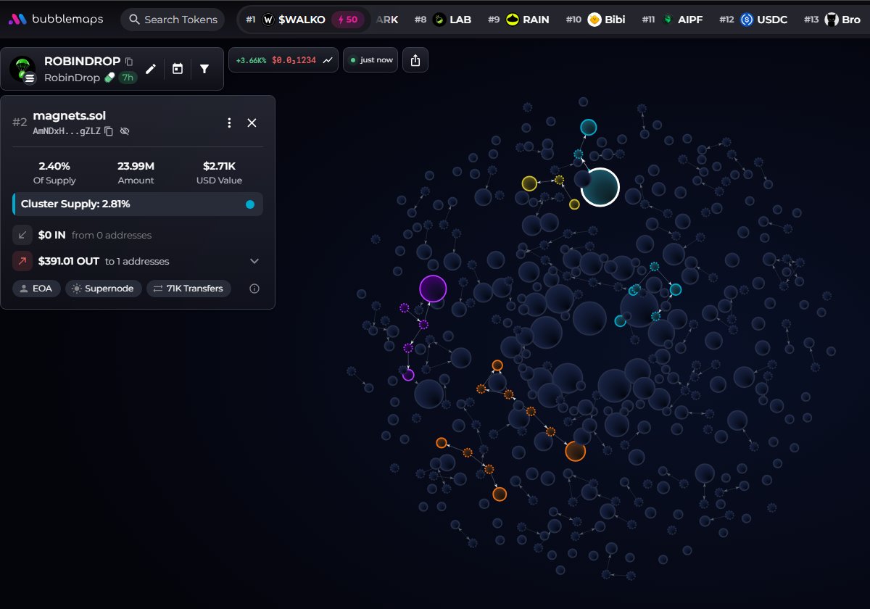Copy the AmNDxH...gZLZ wallet address
The width and height of the screenshot is (870, 609).
pyautogui.click(x=109, y=131)
